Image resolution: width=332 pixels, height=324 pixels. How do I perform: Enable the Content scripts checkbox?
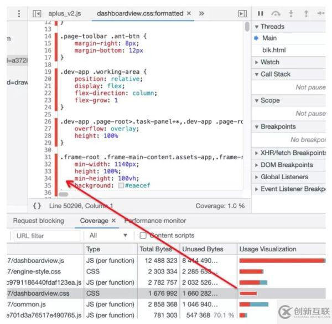pos(143,235)
